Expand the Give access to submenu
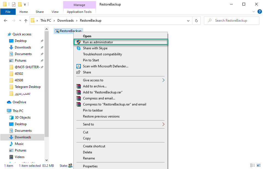Viewport: 263px width, 169px height. point(121,80)
